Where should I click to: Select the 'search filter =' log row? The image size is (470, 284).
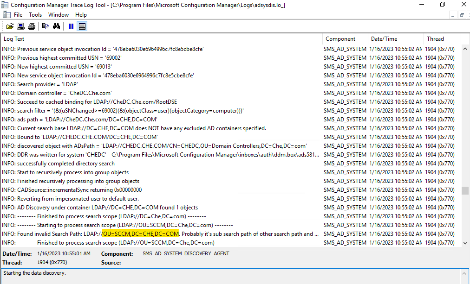point(231,111)
